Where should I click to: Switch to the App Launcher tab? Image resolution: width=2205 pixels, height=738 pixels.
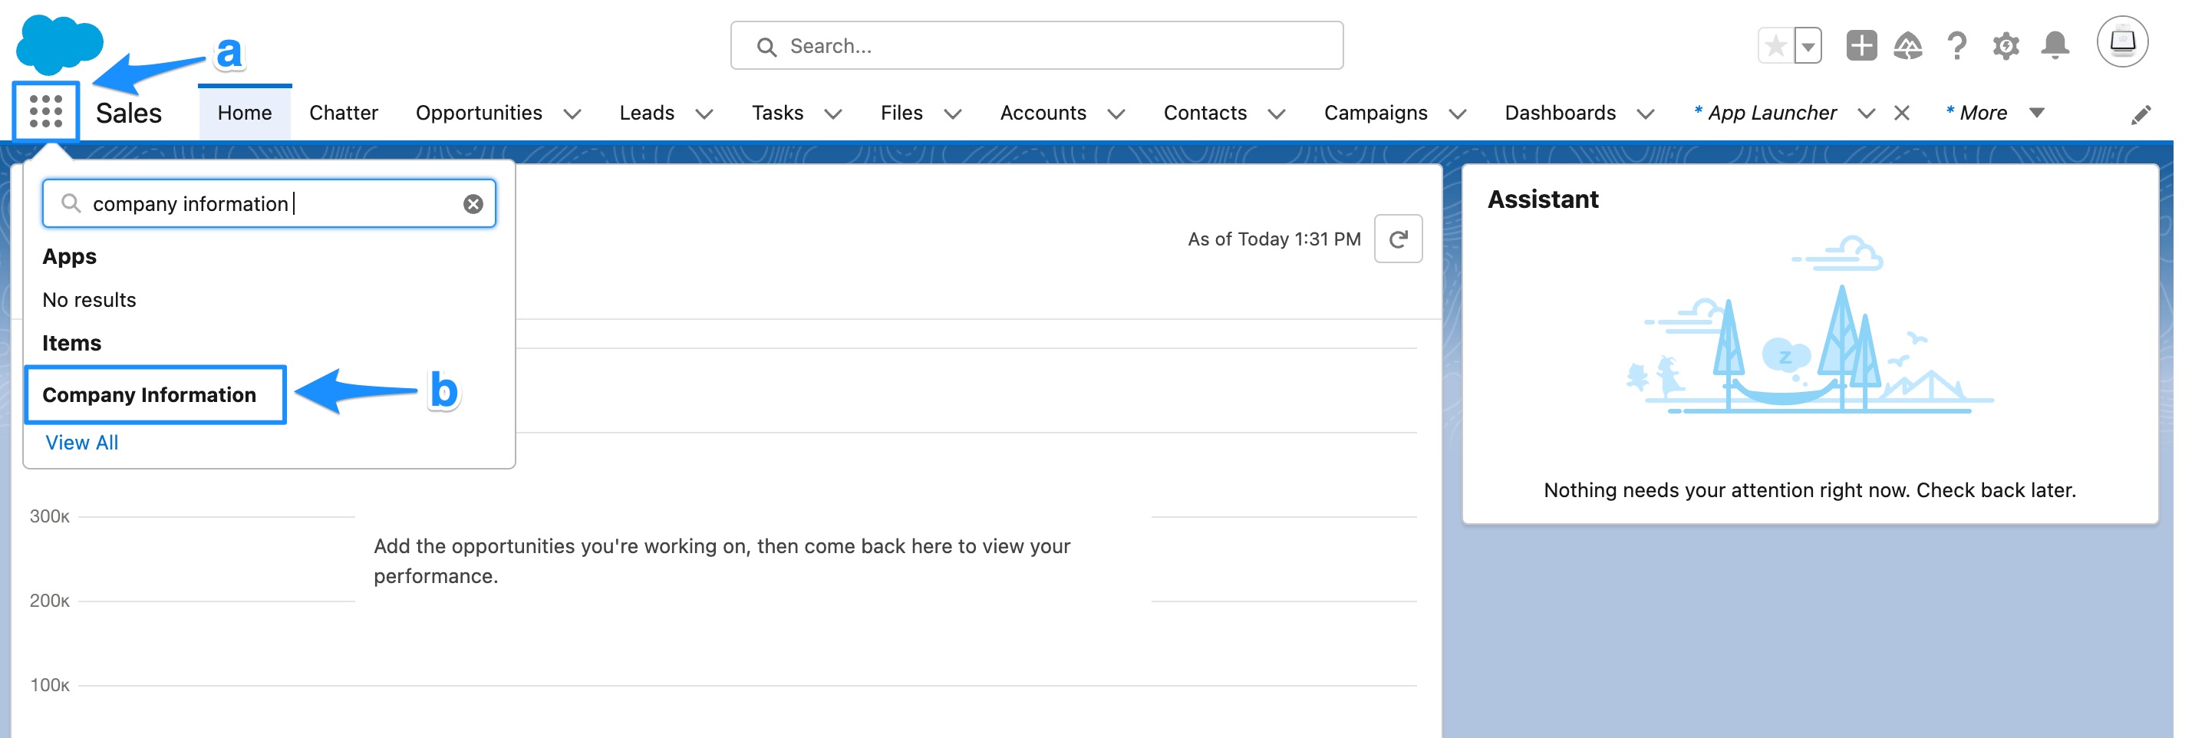[x=1765, y=113]
